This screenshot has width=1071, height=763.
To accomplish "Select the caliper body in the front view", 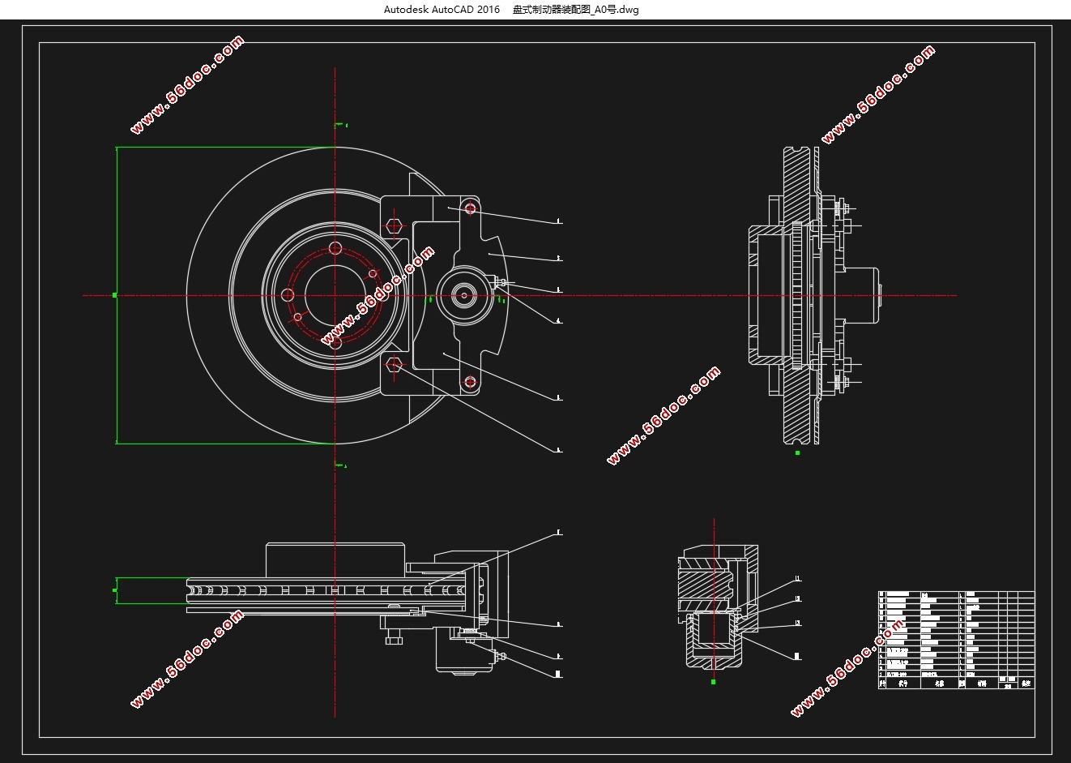I will (x=445, y=295).
